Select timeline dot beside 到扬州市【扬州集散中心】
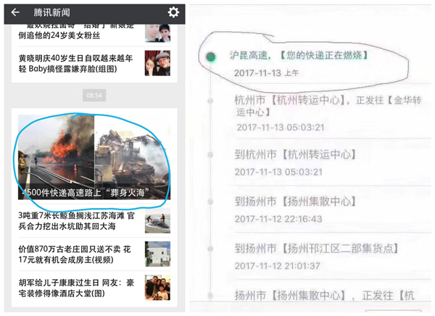The height and width of the screenshot is (316, 435). [210, 201]
